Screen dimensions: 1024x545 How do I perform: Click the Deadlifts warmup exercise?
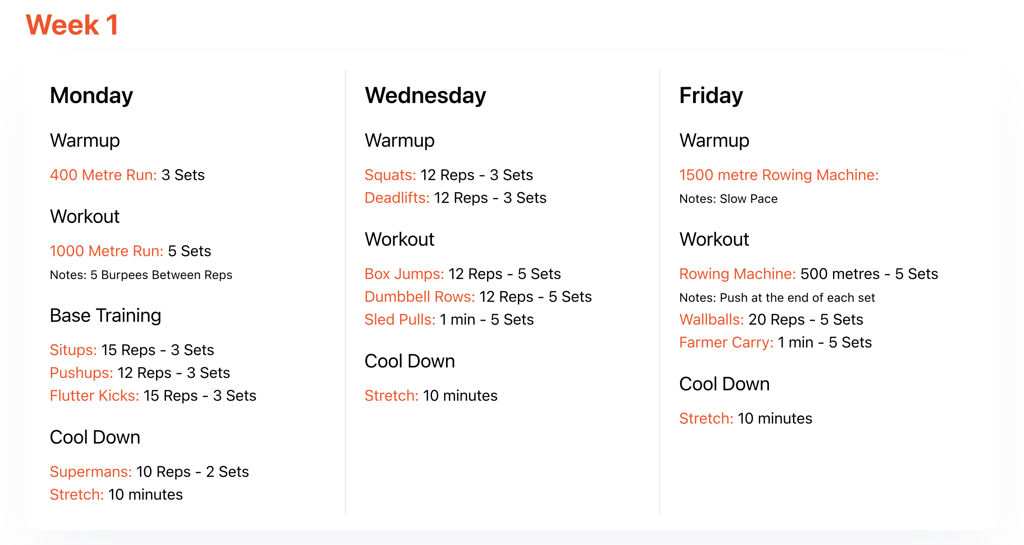tap(397, 198)
